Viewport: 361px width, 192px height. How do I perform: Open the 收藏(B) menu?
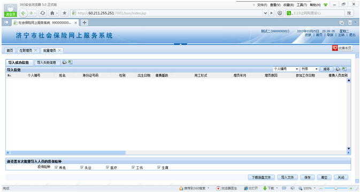pyautogui.click(x=288, y=5)
